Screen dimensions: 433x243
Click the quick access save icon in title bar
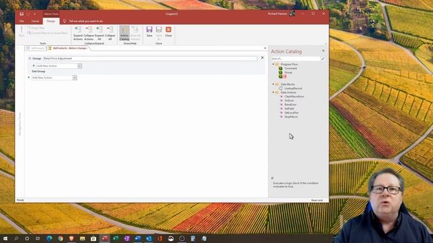(x=22, y=13)
